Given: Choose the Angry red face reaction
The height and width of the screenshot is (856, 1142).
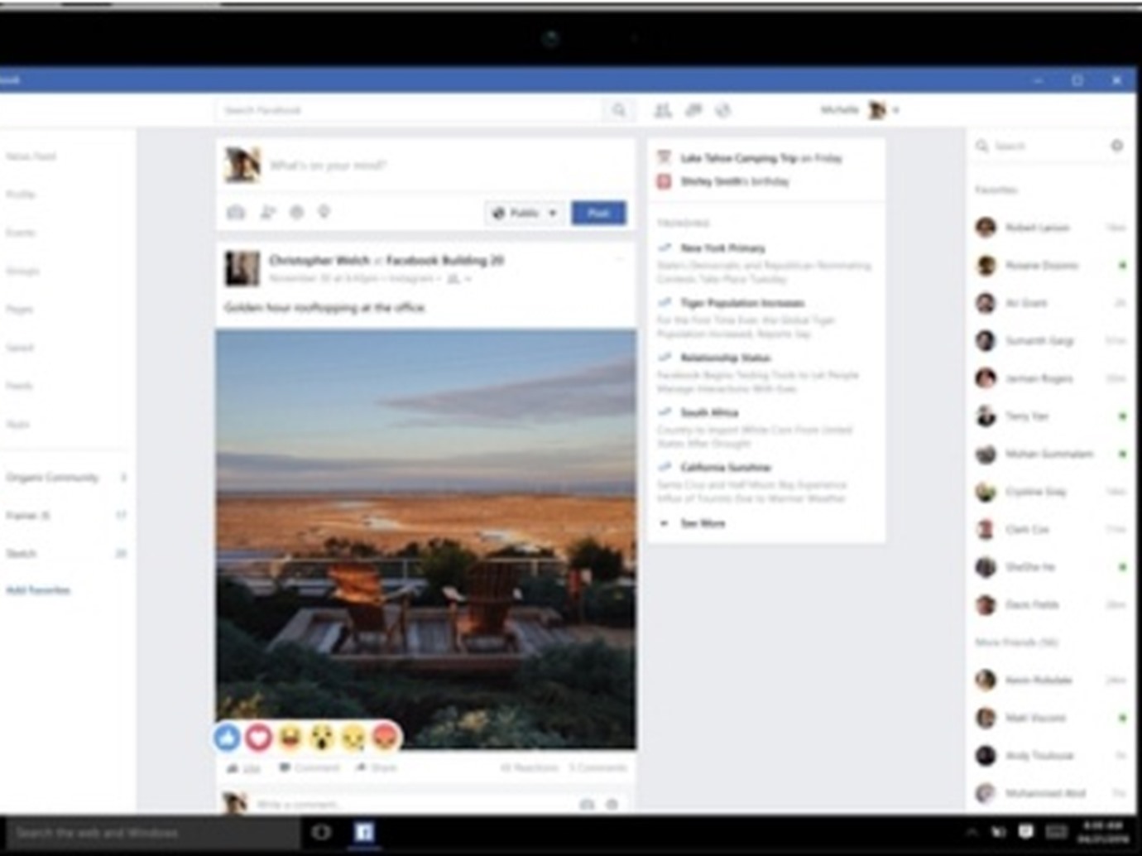Looking at the screenshot, I should [386, 736].
